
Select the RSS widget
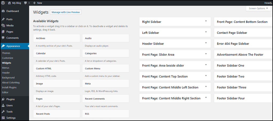click(106, 114)
